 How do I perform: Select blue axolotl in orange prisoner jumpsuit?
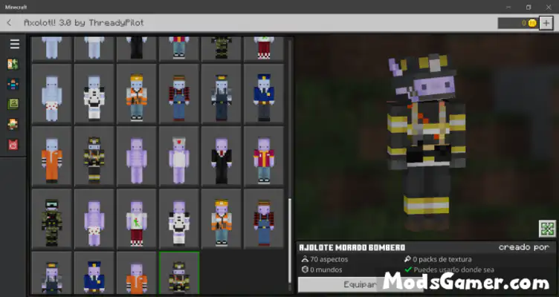click(x=52, y=157)
